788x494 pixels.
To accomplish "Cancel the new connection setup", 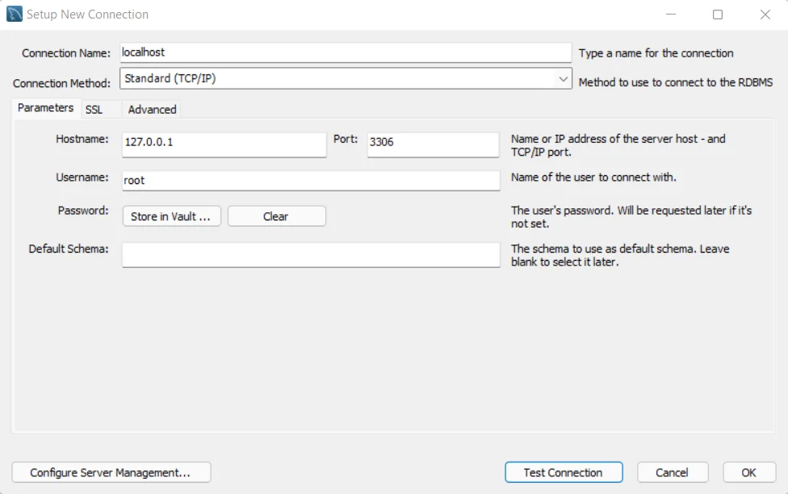I will click(x=673, y=472).
